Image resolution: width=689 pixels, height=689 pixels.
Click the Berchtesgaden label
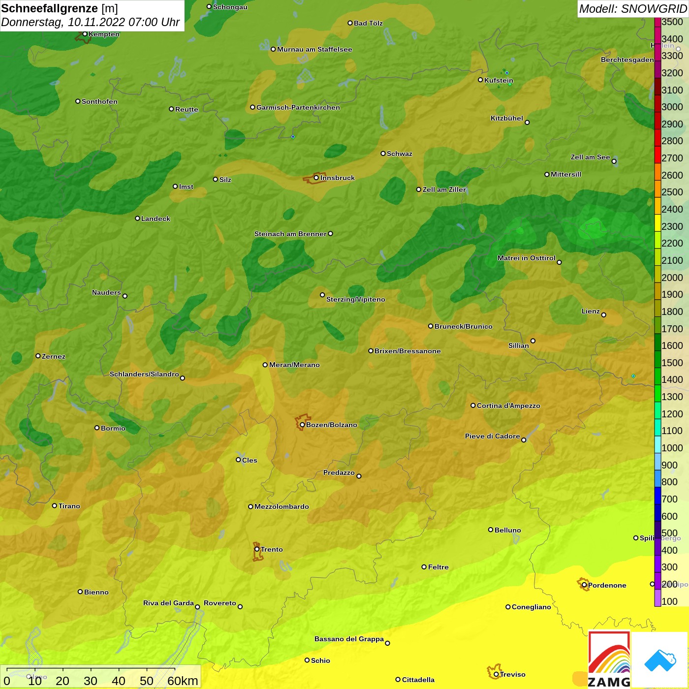627,60
